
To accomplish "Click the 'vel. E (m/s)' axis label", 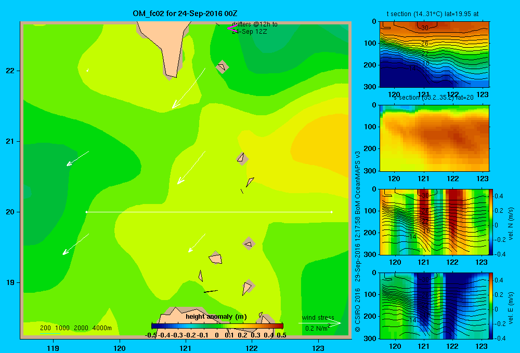I will tap(511, 308).
